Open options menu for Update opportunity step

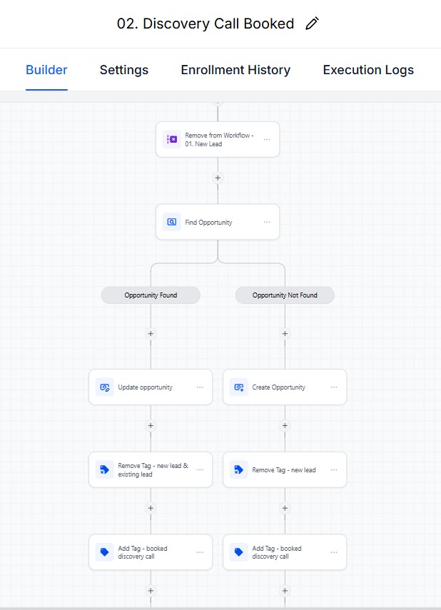200,387
